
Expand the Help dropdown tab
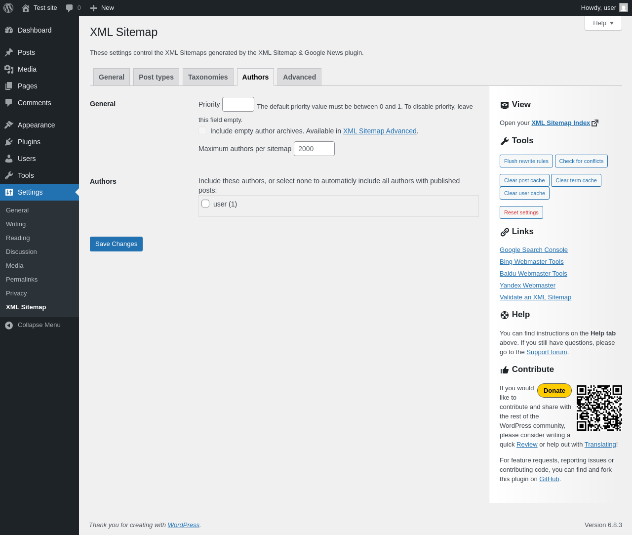pos(603,23)
